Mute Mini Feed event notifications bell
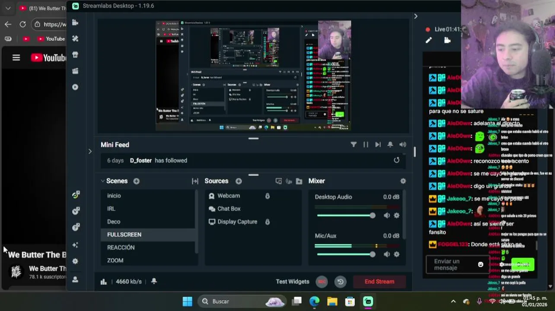 390,145
